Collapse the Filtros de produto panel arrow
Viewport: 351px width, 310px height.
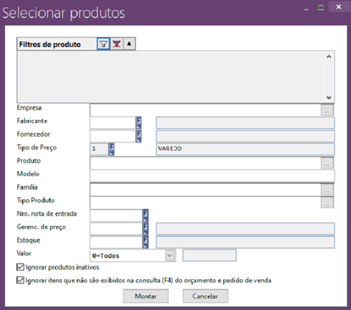[129, 44]
